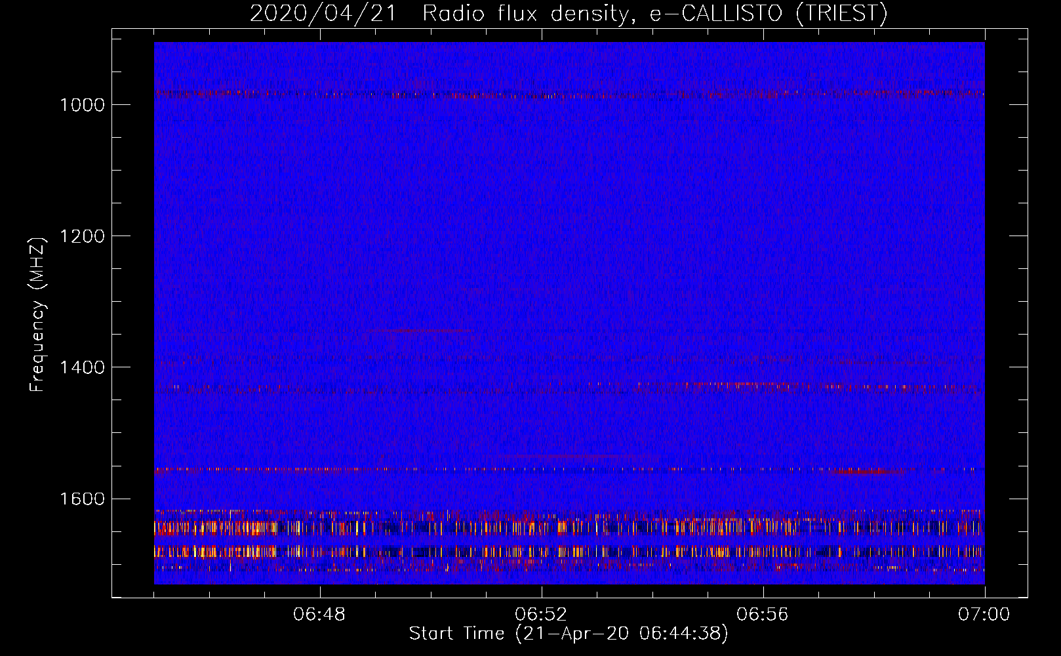This screenshot has width=1061, height=656.
Task: Click the 1000 frequency tick label
Action: (82, 105)
